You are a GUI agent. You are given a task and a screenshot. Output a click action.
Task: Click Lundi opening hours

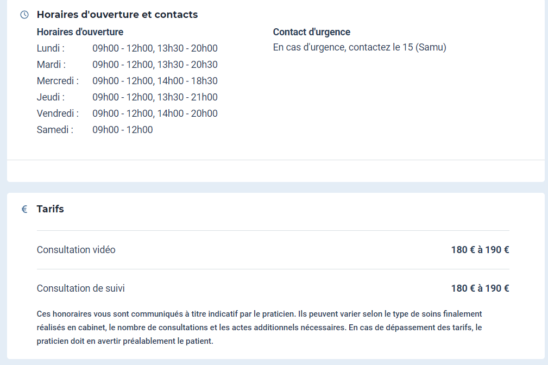pyautogui.click(x=155, y=48)
